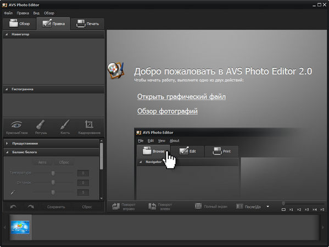329x247 pixels.
Task: Click the eyedropper value field showing 5
Action: coord(83,193)
